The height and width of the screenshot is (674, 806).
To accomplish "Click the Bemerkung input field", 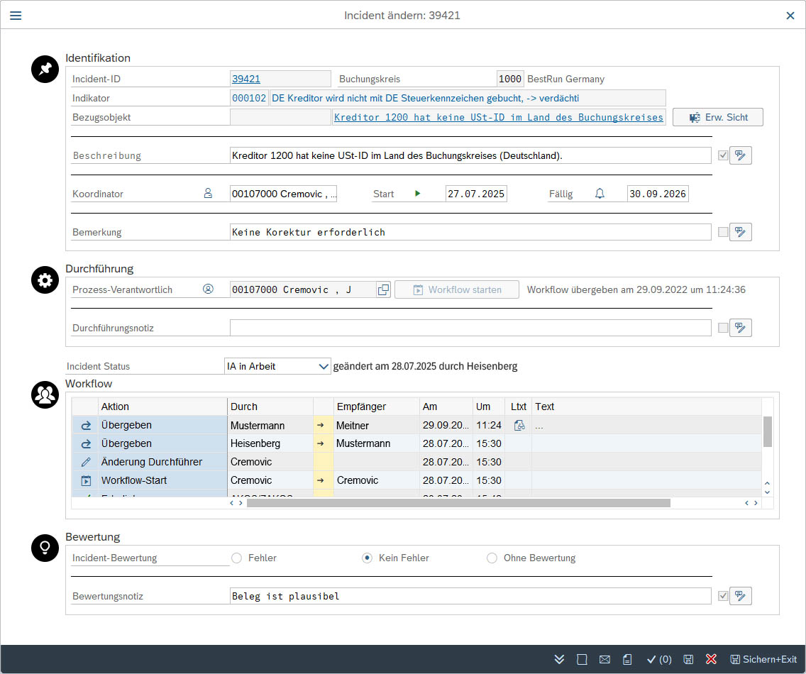I will click(470, 232).
